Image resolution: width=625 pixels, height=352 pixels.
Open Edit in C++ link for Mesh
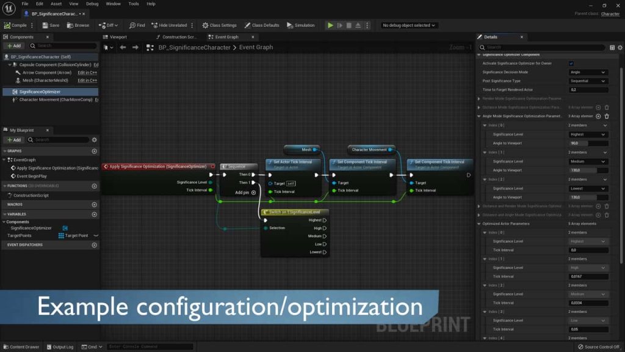click(x=87, y=80)
